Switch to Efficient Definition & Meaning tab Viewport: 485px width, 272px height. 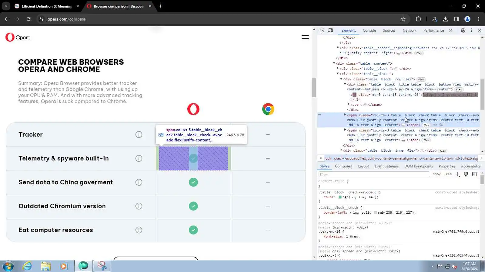(47, 6)
